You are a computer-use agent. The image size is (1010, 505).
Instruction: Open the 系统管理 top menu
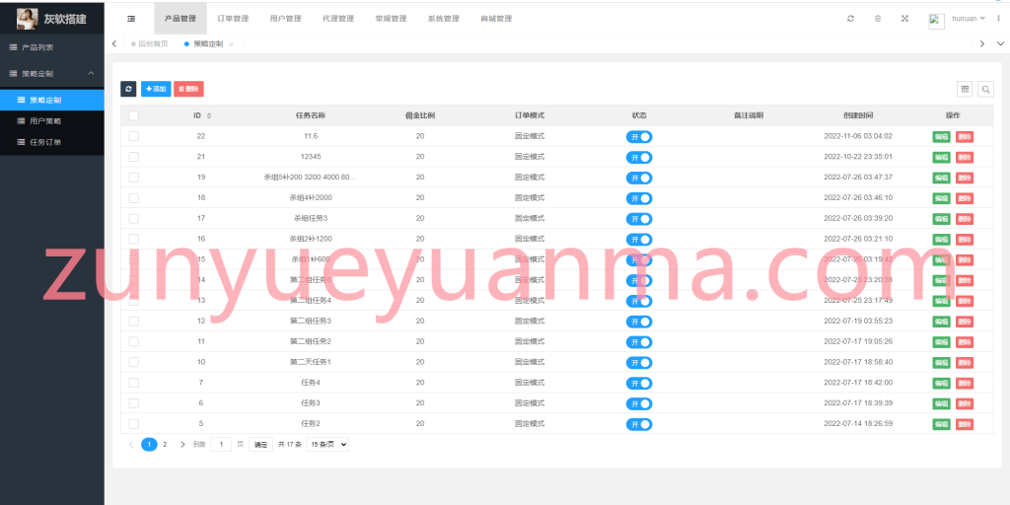click(443, 19)
